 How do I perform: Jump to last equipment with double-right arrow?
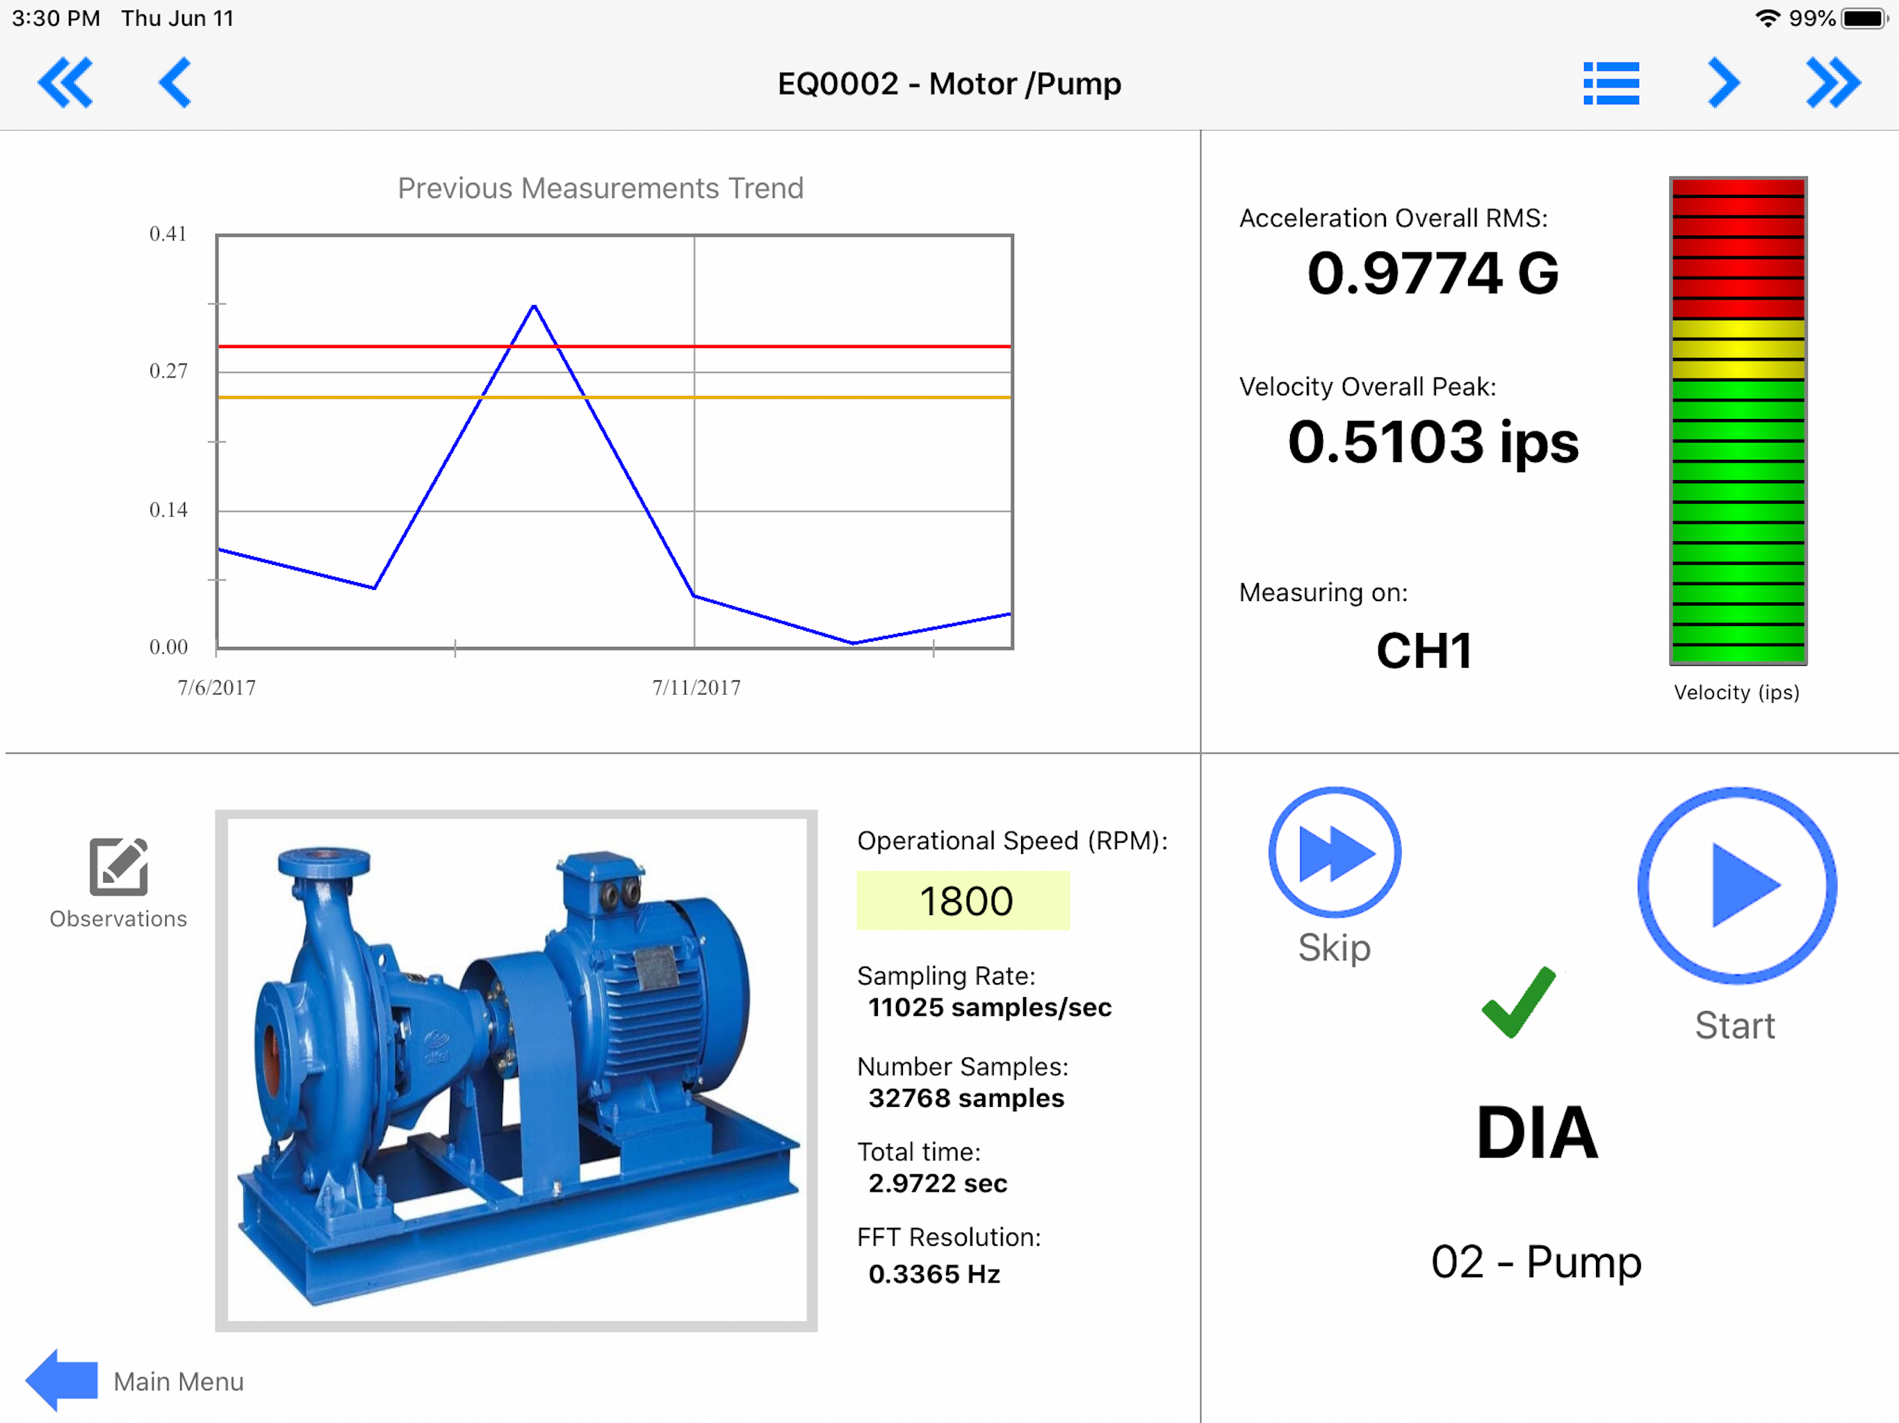click(1833, 83)
